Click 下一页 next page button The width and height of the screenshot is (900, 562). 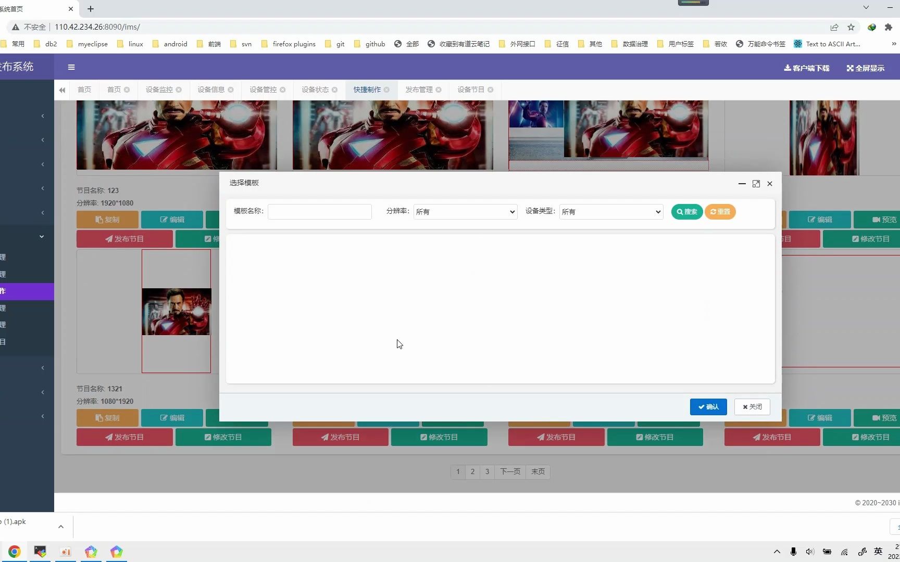pyautogui.click(x=510, y=471)
